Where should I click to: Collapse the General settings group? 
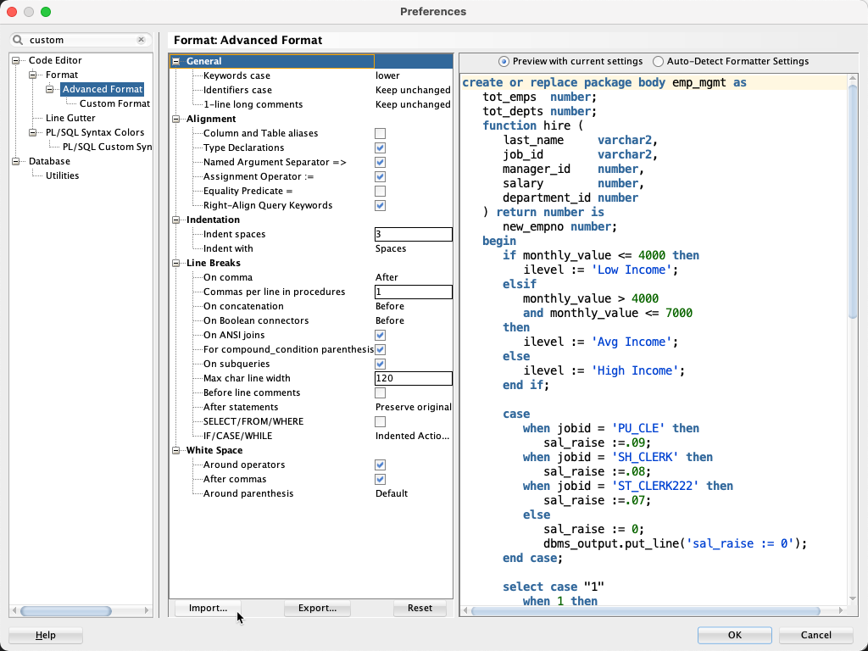tap(176, 61)
